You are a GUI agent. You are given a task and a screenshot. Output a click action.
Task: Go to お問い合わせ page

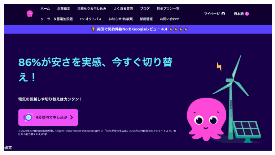pos(169,19)
